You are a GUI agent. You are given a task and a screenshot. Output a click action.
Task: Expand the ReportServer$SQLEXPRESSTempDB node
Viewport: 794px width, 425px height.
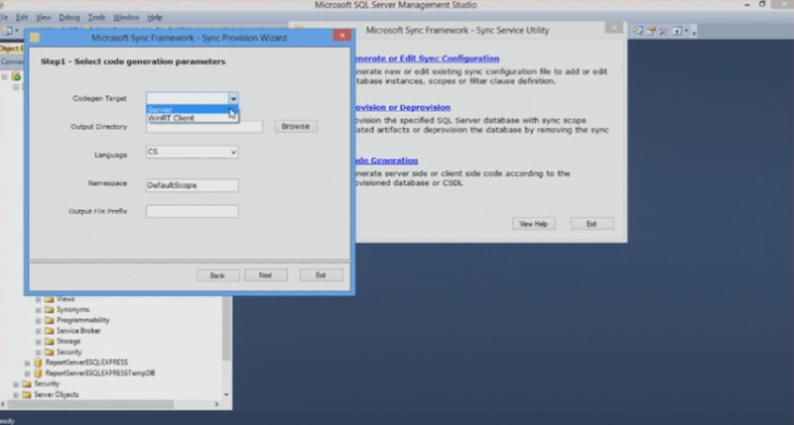pos(28,373)
